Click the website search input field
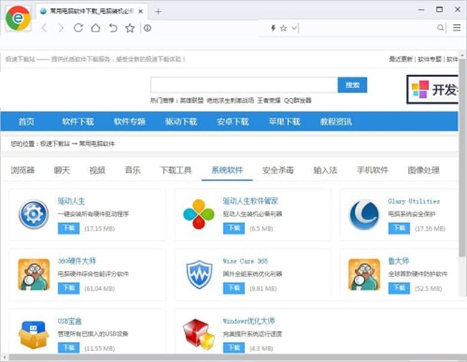Viewport: 467px width, 362px height. pos(244,85)
